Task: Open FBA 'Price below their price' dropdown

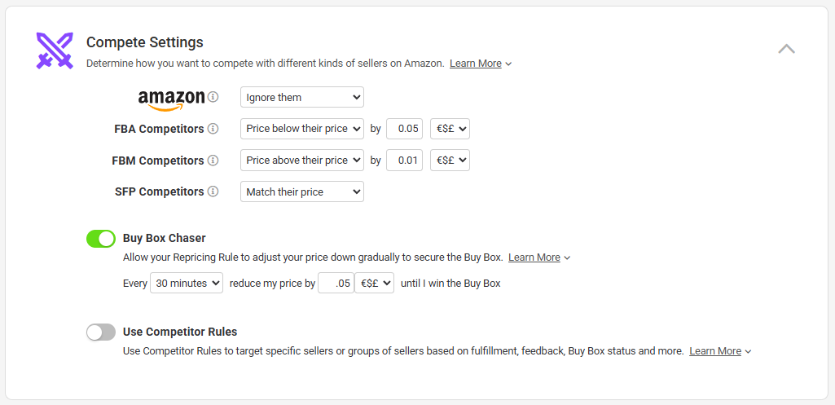Action: [301, 129]
